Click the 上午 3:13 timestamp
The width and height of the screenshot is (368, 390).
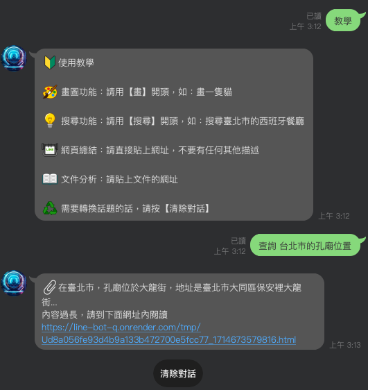click(345, 345)
